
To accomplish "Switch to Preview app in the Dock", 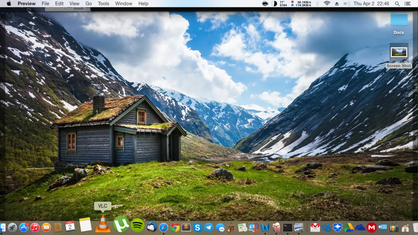I will tap(299, 227).
